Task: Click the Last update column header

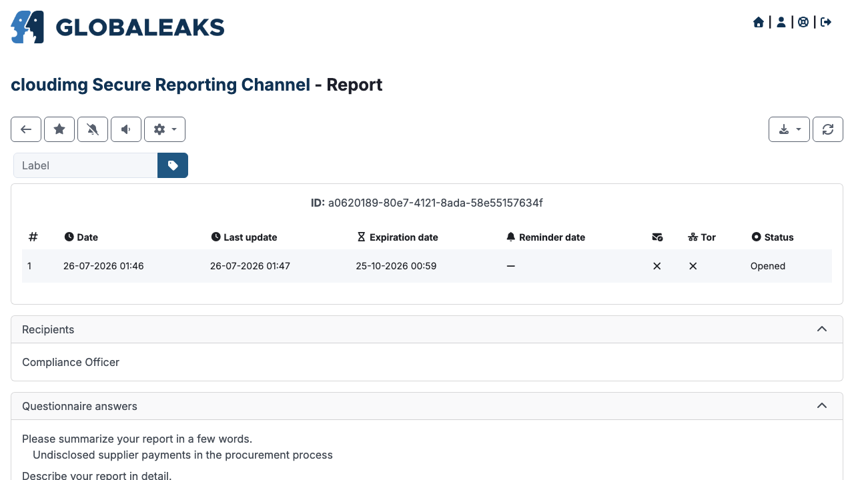Action: coord(244,237)
